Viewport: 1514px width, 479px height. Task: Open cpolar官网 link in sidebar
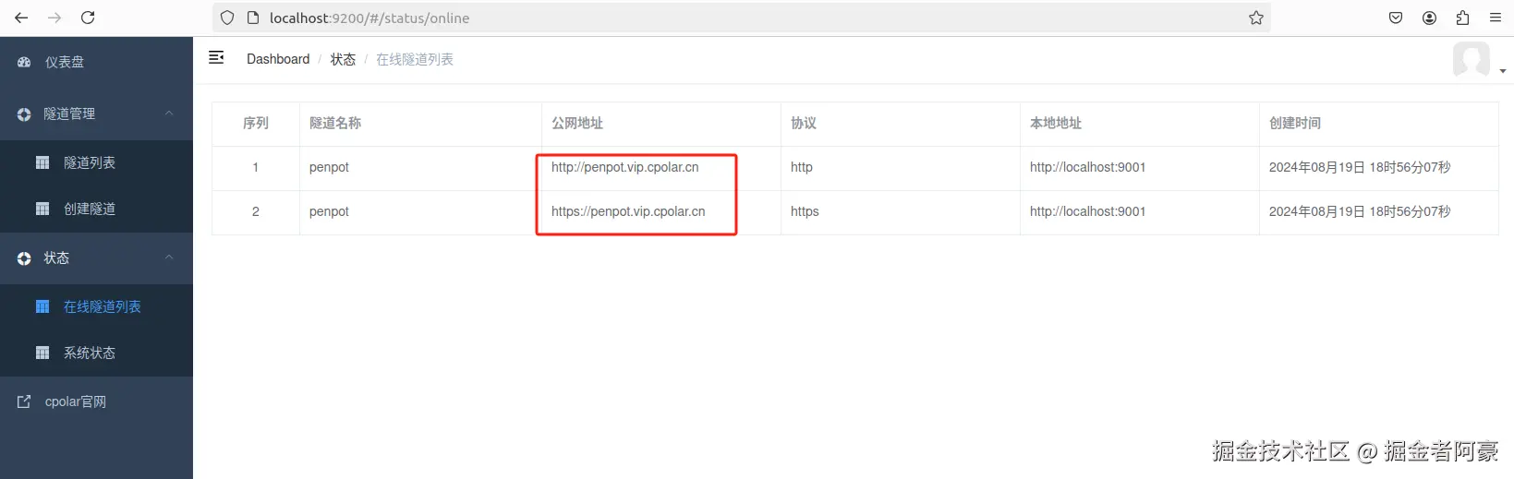coord(96,401)
